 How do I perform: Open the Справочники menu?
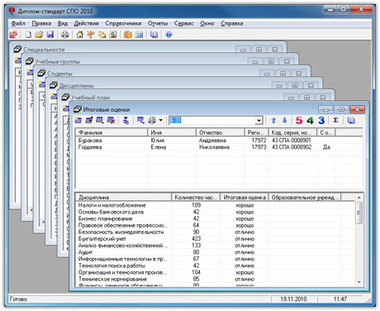point(123,23)
